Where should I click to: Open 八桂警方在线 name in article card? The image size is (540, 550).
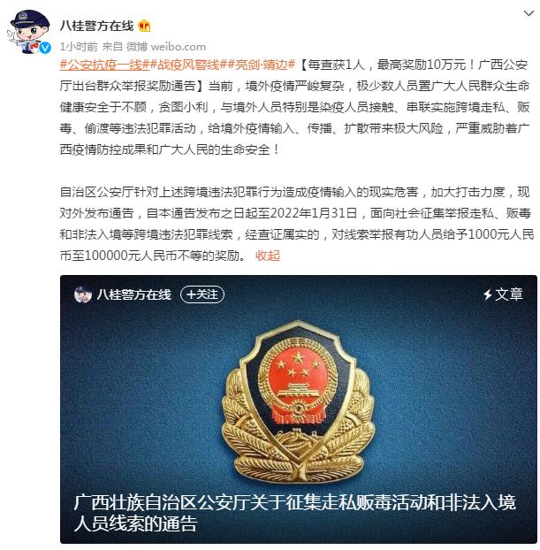(134, 294)
